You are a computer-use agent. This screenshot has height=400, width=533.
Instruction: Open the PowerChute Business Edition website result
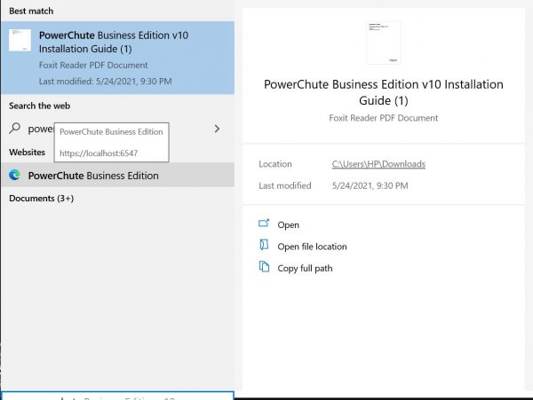pos(93,176)
